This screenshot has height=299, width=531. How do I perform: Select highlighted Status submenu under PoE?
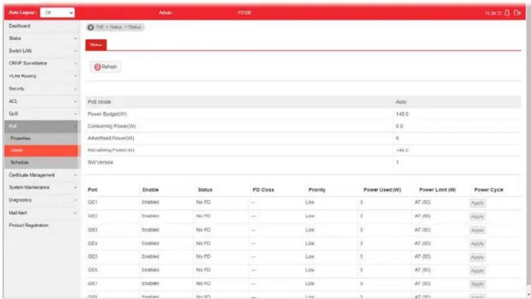(x=41, y=150)
